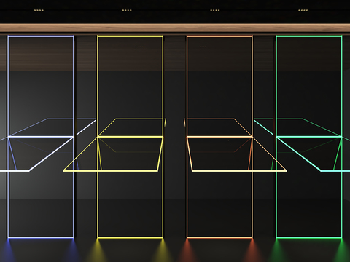Click ceiling spotlight above orange frame
The width and height of the screenshot is (350, 262).
(215, 10)
